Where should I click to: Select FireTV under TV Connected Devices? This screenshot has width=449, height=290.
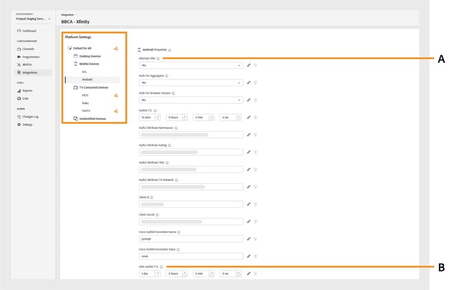[x=86, y=111]
